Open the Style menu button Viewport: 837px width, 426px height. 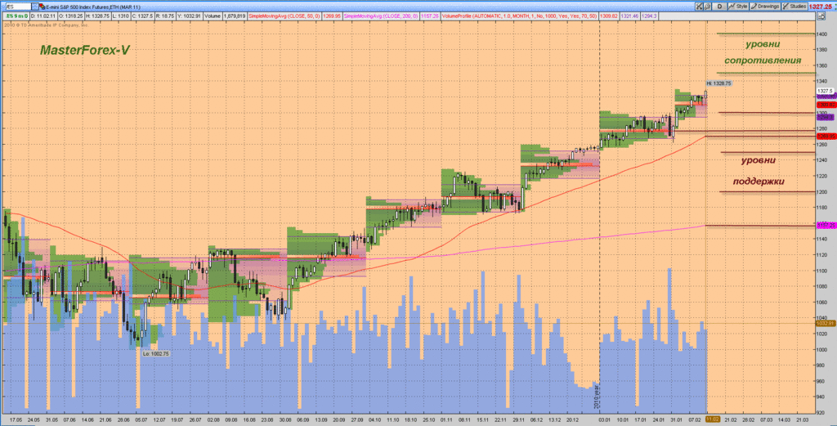coord(738,7)
